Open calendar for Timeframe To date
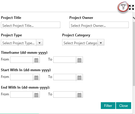Image resolution: width=135 pixels, height=114 pixels. pos(79,60)
